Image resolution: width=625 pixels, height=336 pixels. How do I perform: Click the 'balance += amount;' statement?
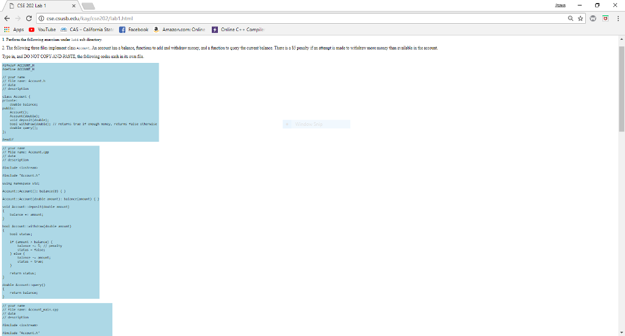[27, 214]
